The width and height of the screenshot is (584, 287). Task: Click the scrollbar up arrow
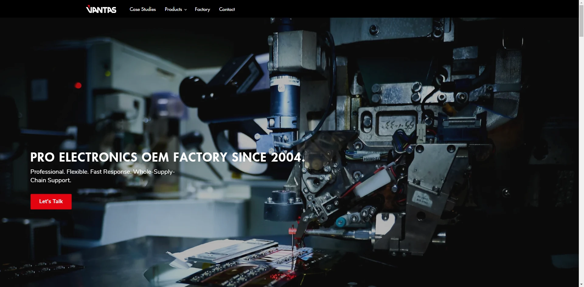(581, 2)
